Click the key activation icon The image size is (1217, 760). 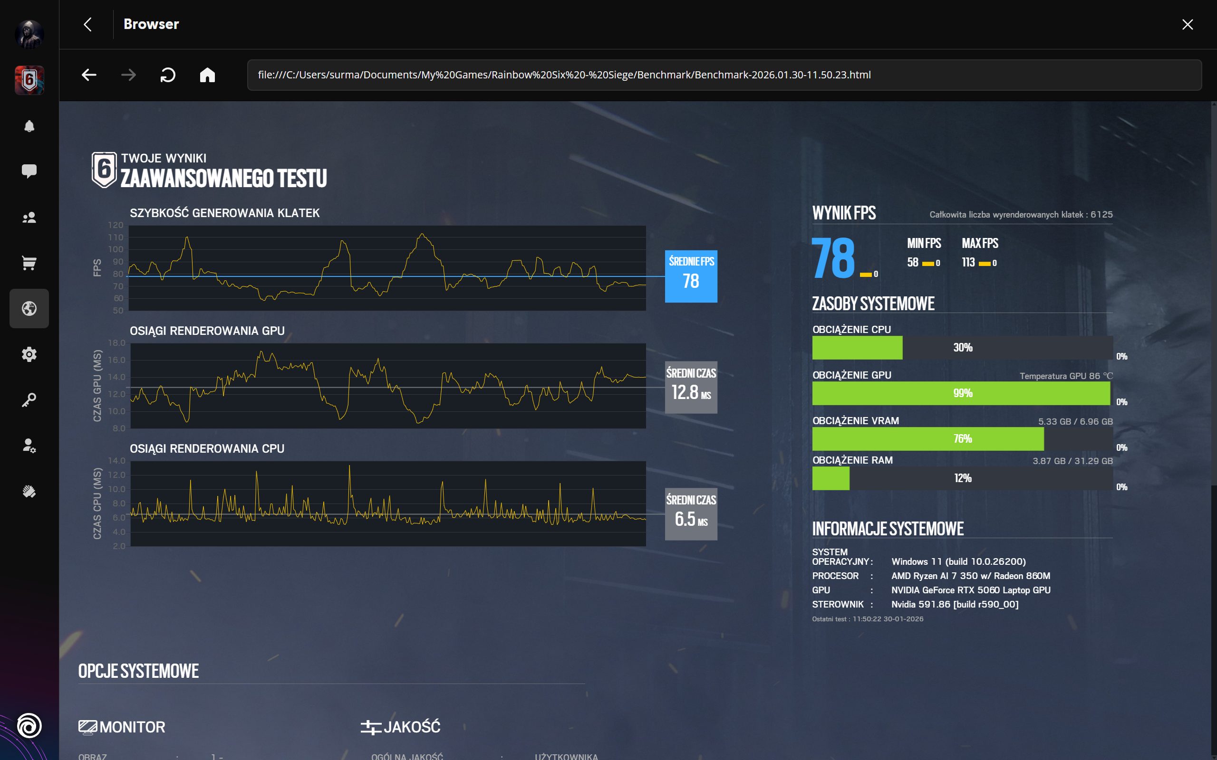tap(29, 400)
